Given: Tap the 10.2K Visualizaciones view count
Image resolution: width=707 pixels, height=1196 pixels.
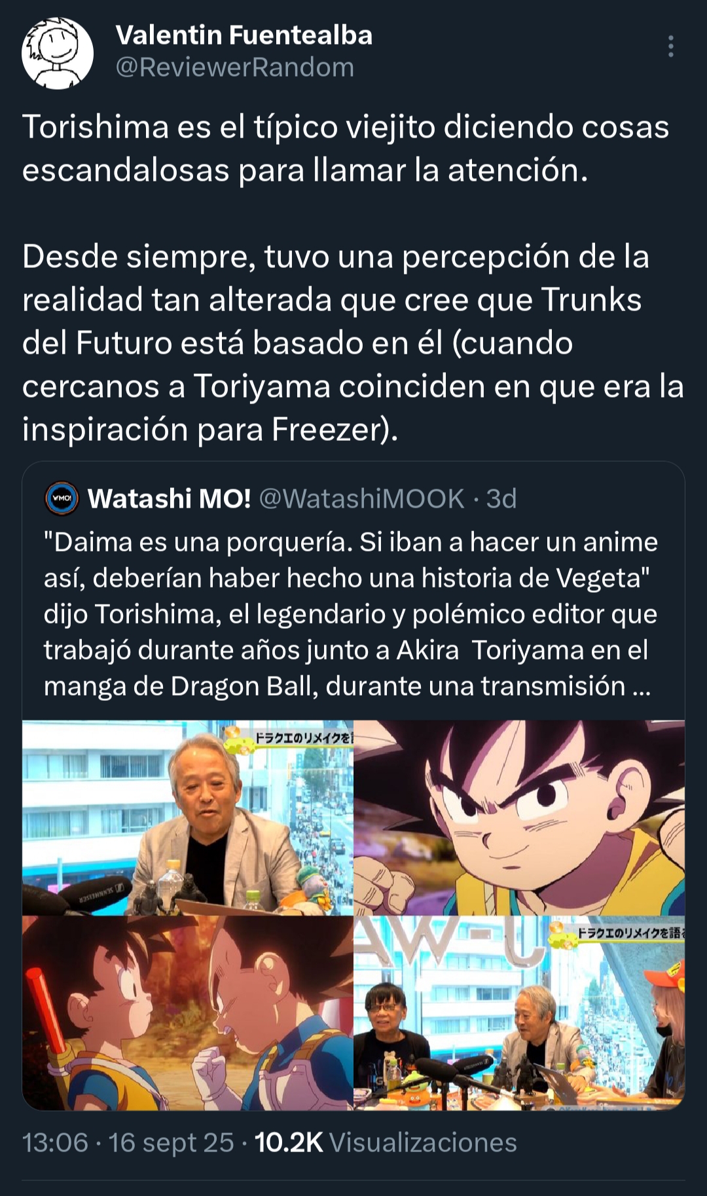Looking at the screenshot, I should (x=386, y=1142).
